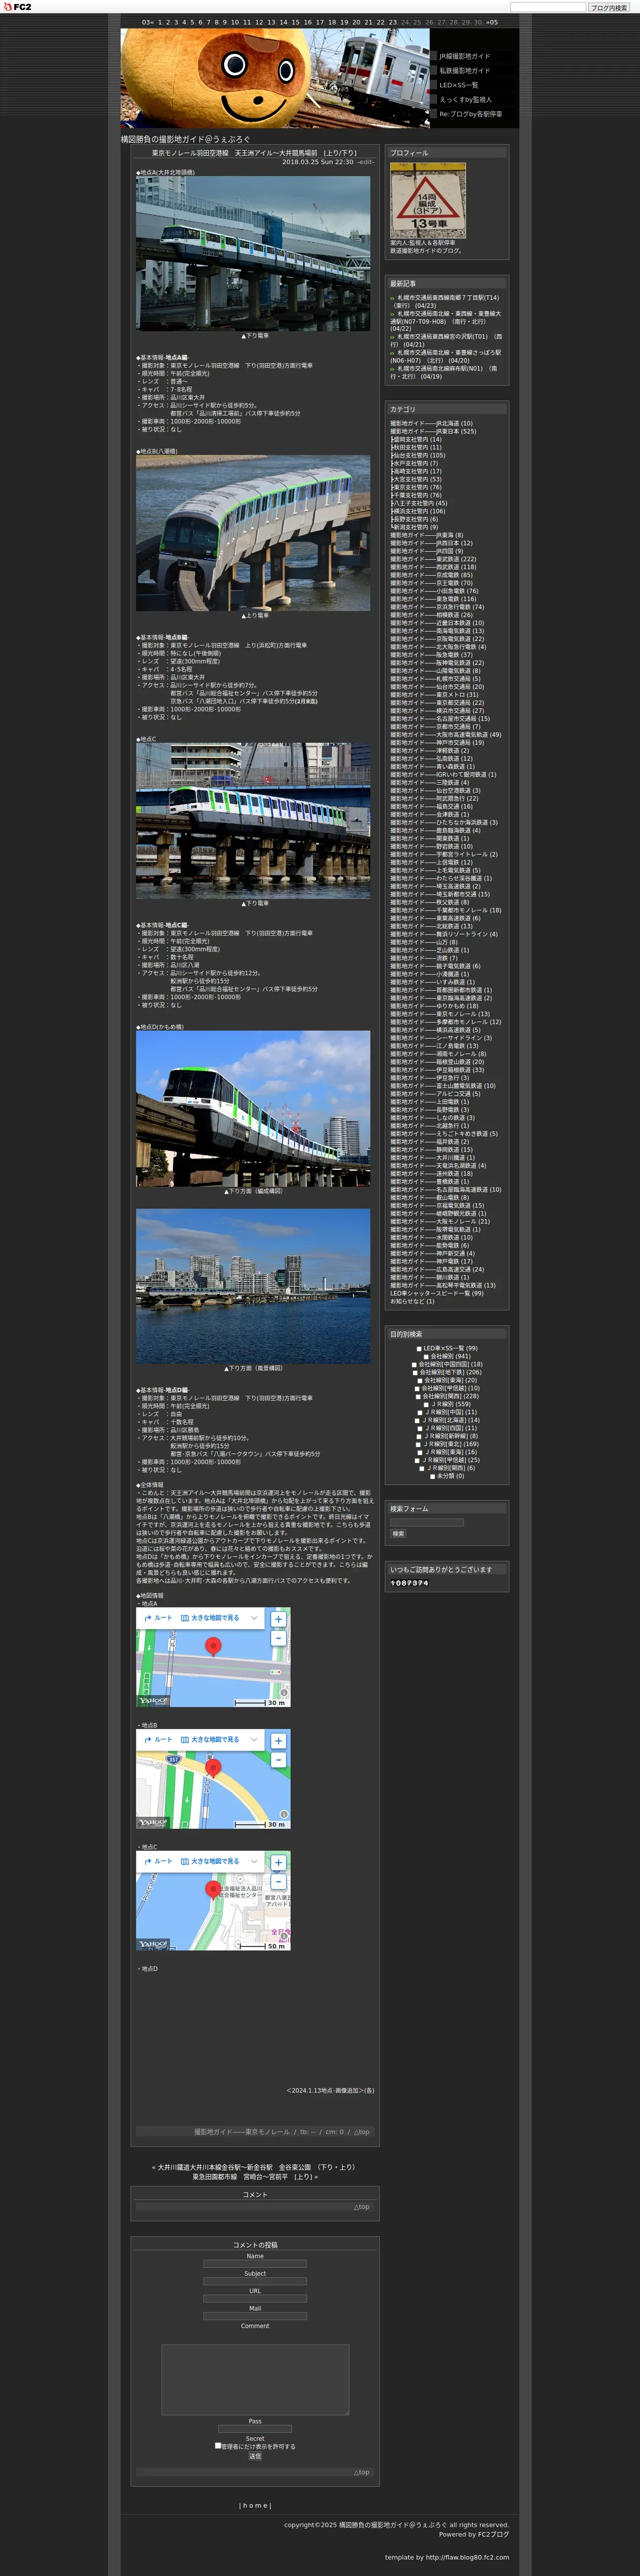Viewport: 640px width, 2576px height.
Task: Open the 地点B monorail photo
Action: (x=253, y=533)
